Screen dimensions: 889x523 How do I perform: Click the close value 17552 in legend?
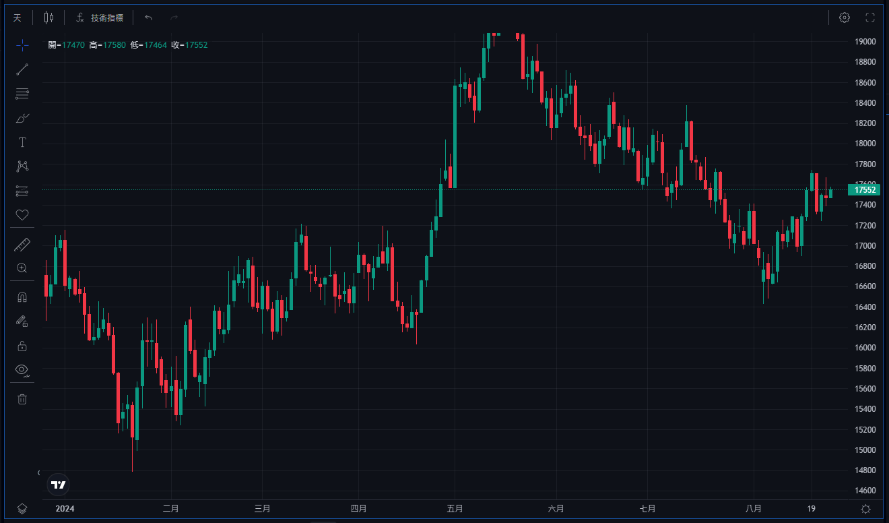196,45
